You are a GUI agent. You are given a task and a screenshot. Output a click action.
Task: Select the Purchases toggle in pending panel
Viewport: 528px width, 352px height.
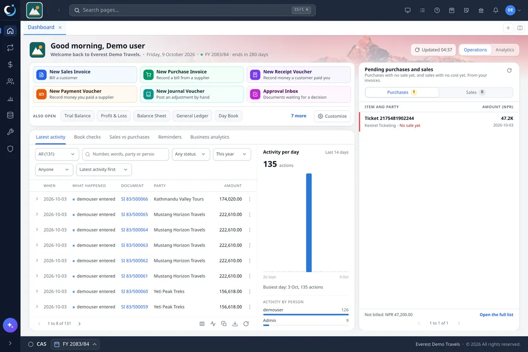click(402, 92)
